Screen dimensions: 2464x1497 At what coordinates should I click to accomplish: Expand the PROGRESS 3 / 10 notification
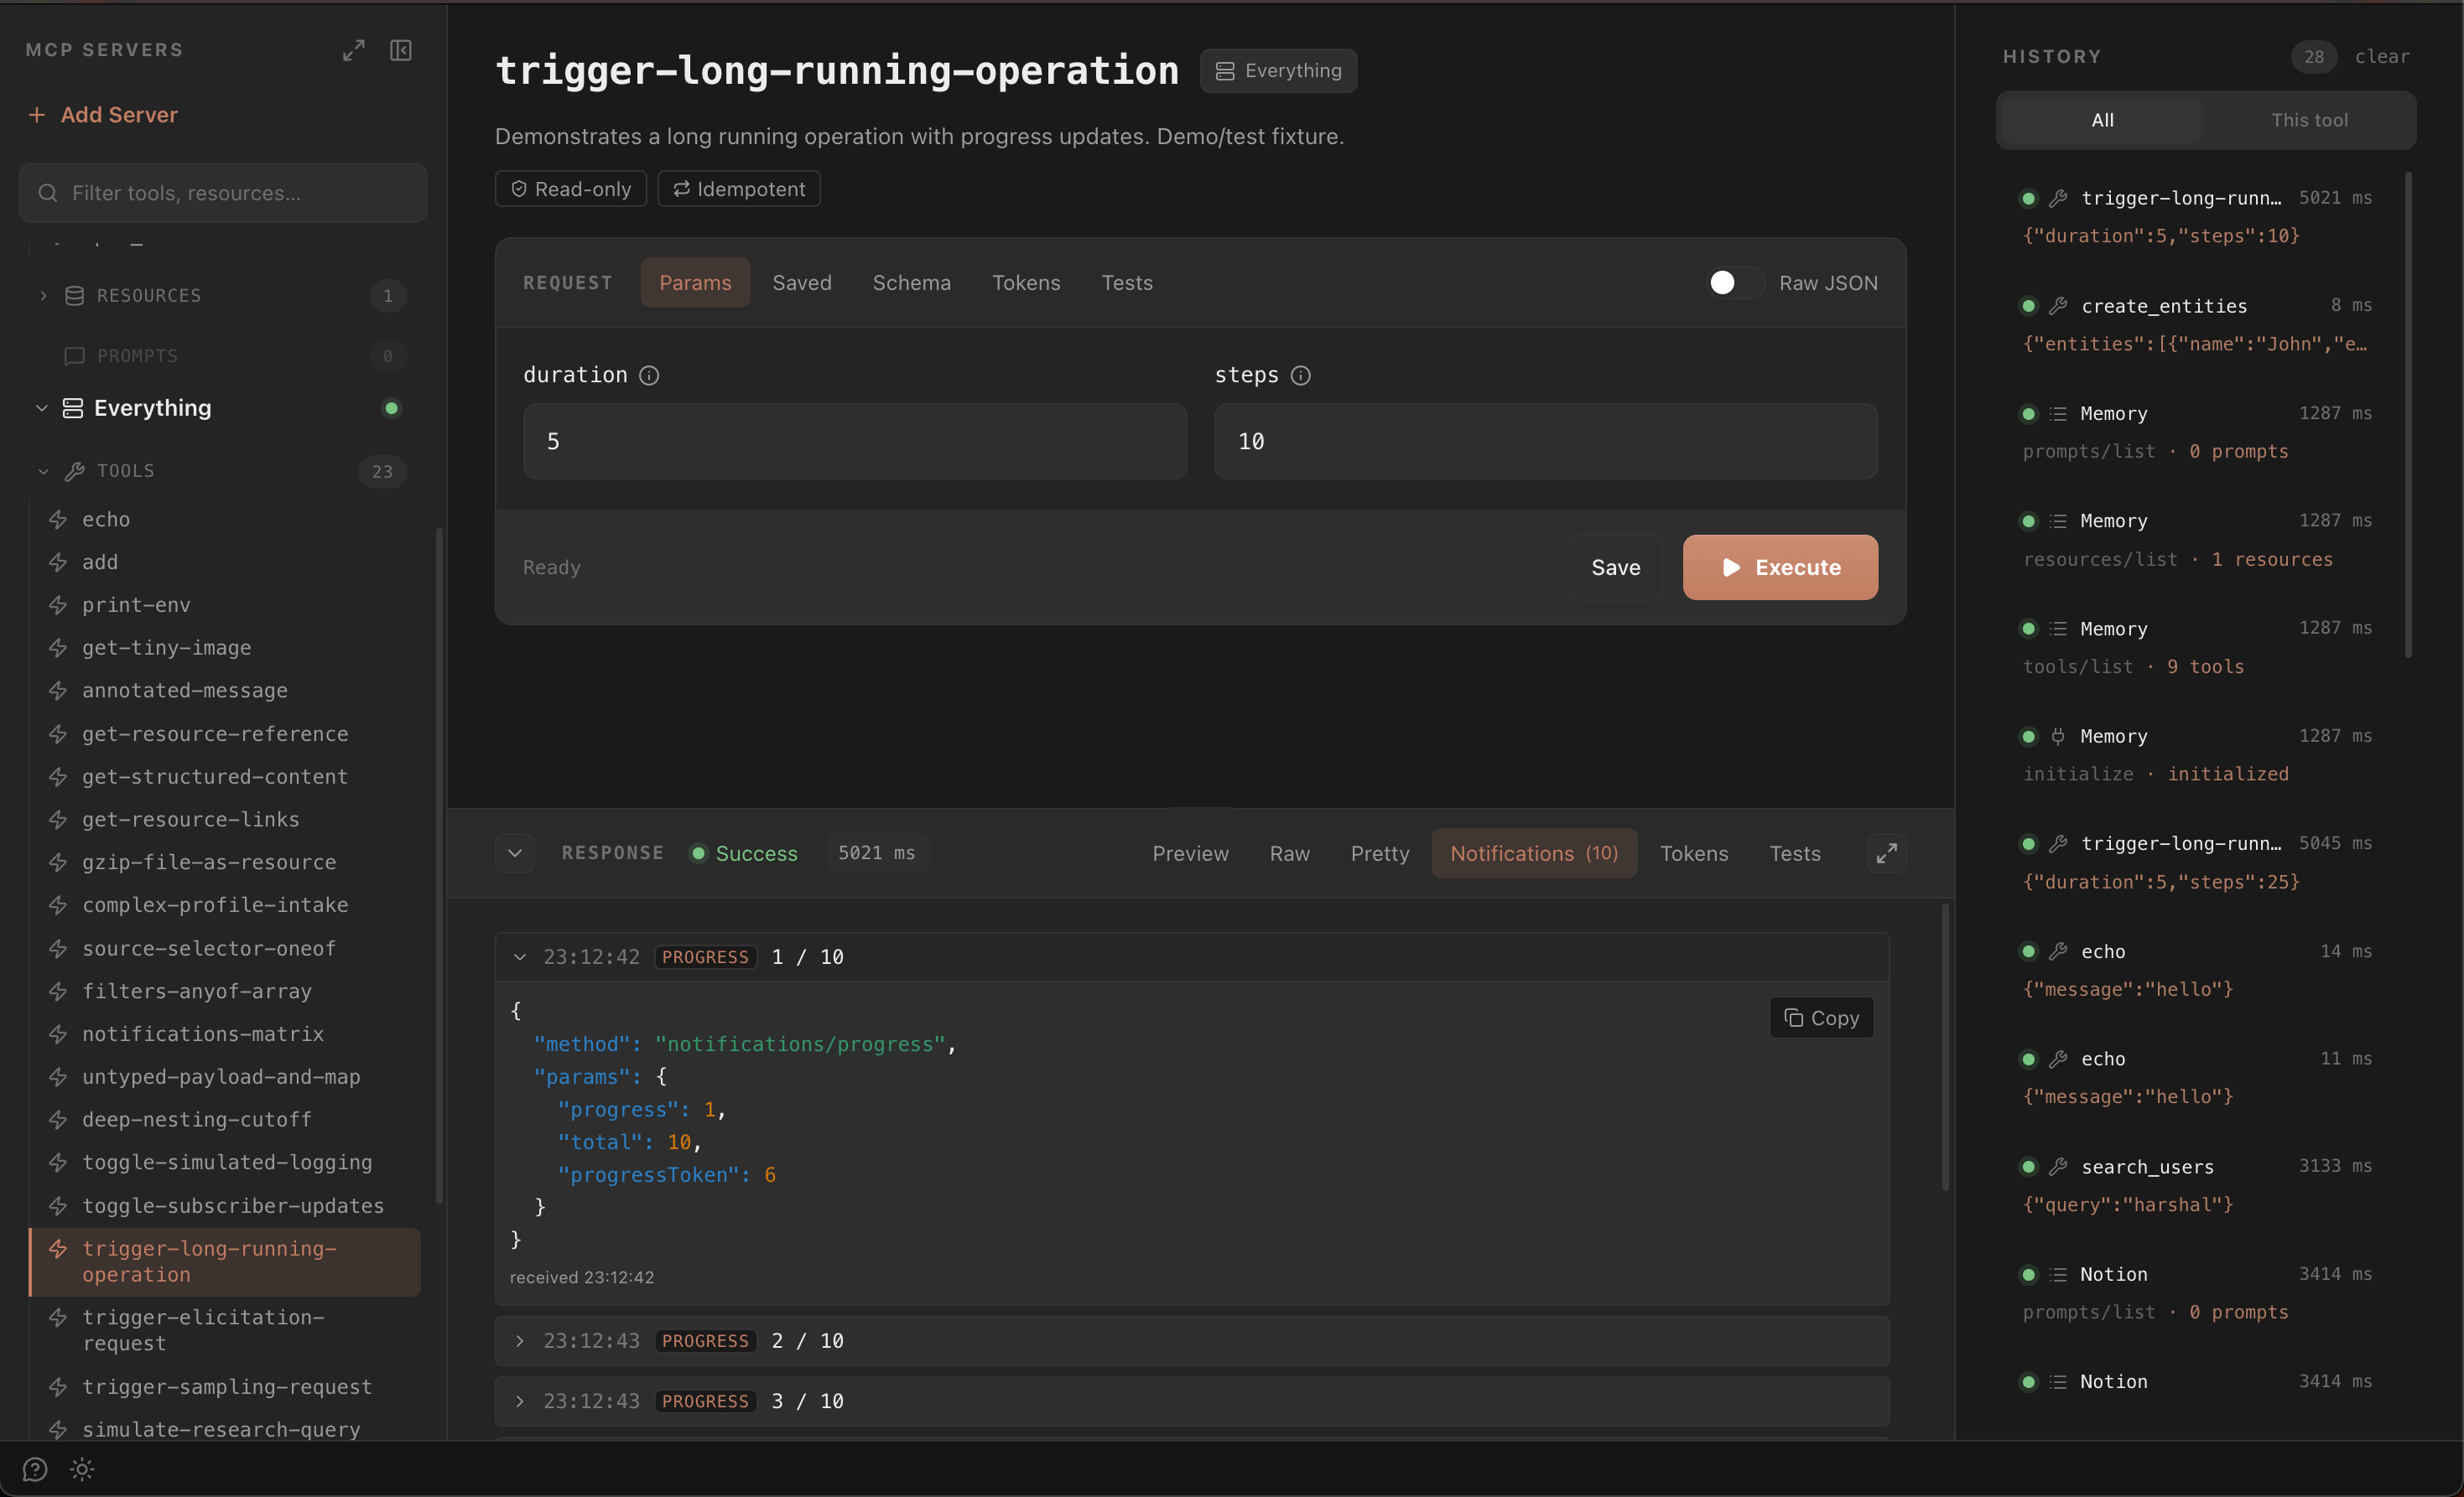520,1401
